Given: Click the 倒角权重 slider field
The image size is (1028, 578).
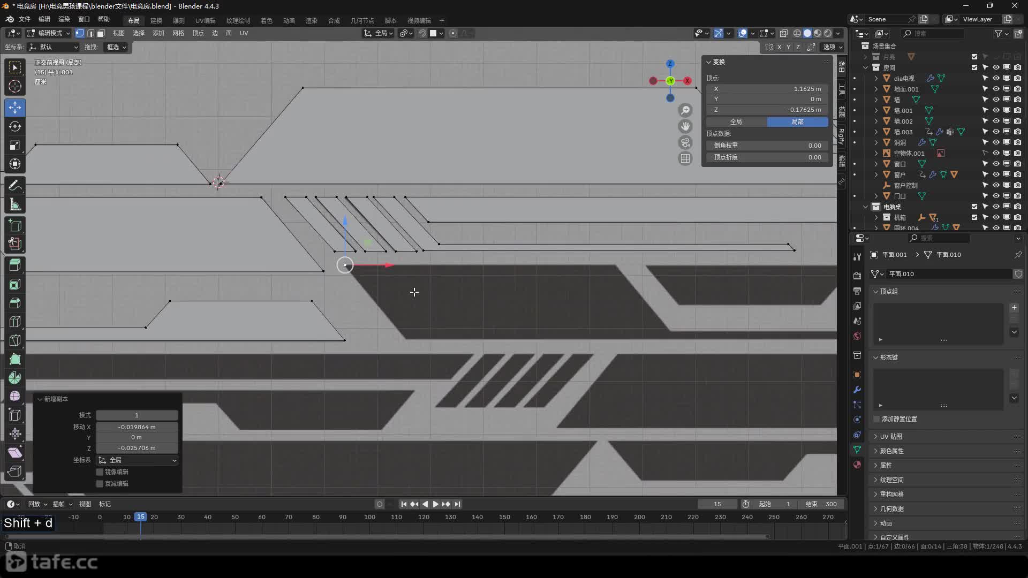Looking at the screenshot, I should click(767, 146).
